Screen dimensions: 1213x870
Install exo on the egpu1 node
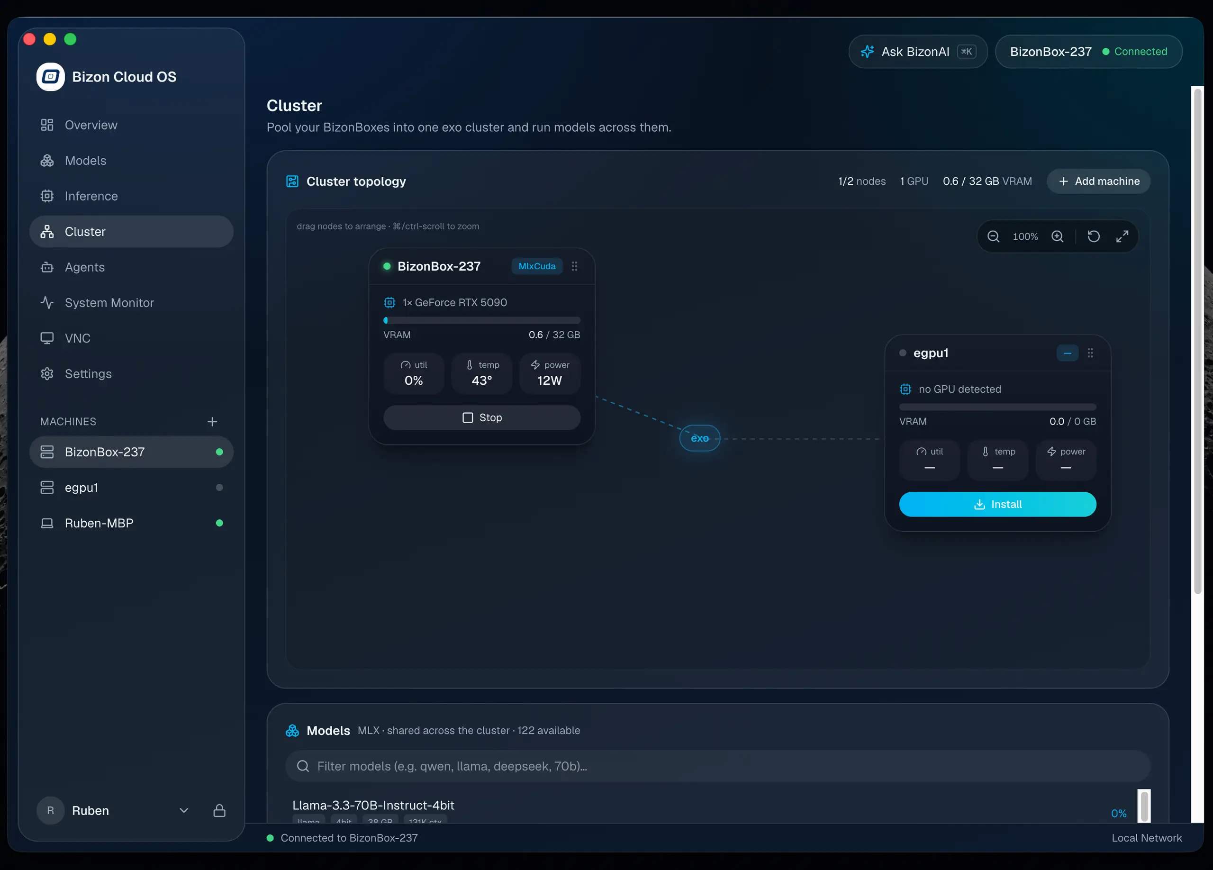pyautogui.click(x=997, y=504)
